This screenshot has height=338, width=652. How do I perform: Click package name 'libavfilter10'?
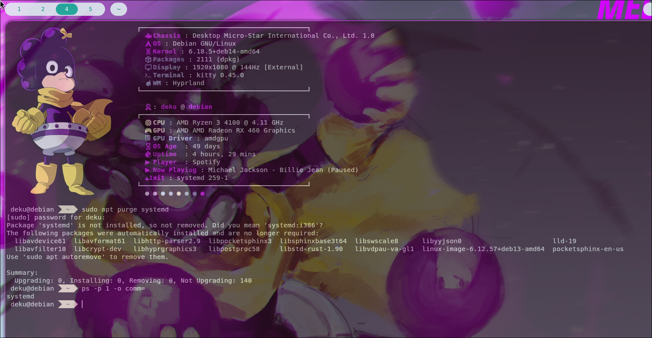click(x=40, y=249)
